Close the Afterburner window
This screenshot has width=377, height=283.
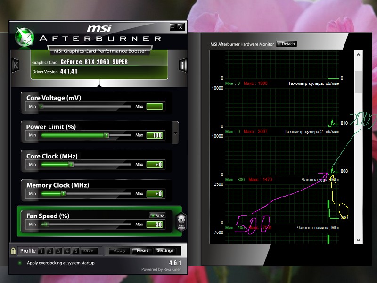pos(180,27)
